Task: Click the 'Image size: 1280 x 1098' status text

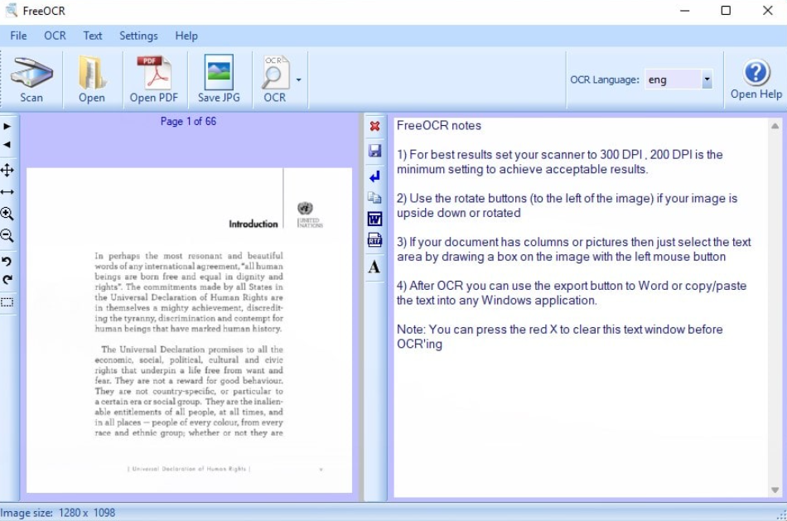Action: click(58, 513)
